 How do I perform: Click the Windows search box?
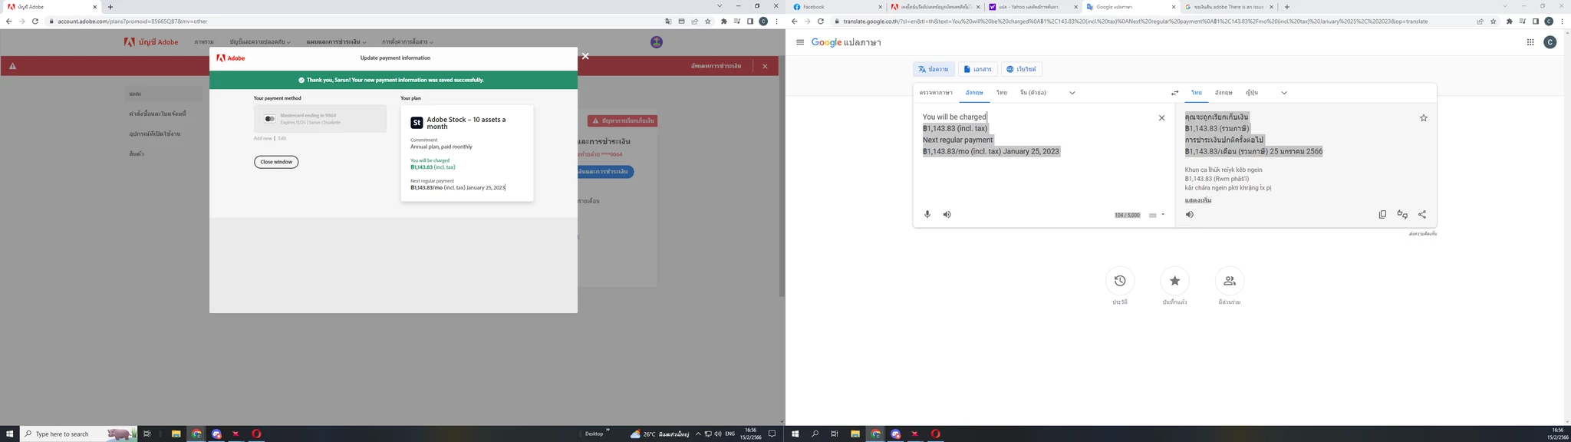point(78,434)
